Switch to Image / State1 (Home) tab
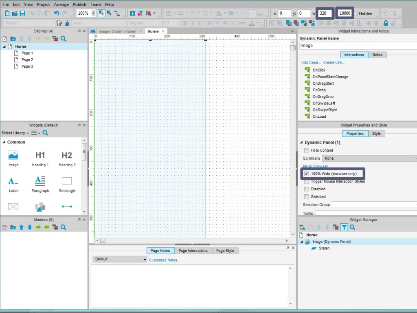The image size is (417, 313). 118,31
